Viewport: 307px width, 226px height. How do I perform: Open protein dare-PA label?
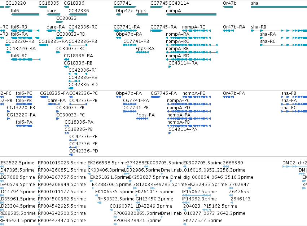pyautogui.click(x=57, y=101)
